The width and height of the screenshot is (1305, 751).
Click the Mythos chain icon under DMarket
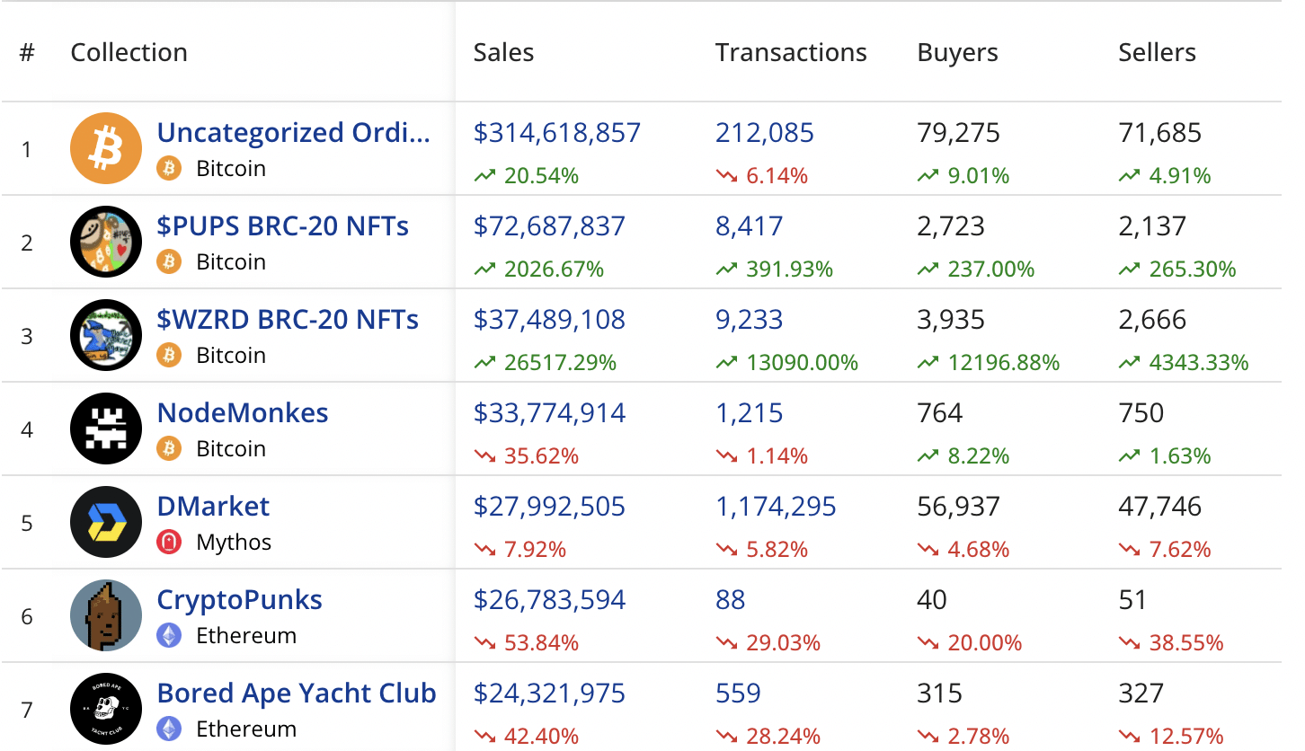[x=169, y=542]
